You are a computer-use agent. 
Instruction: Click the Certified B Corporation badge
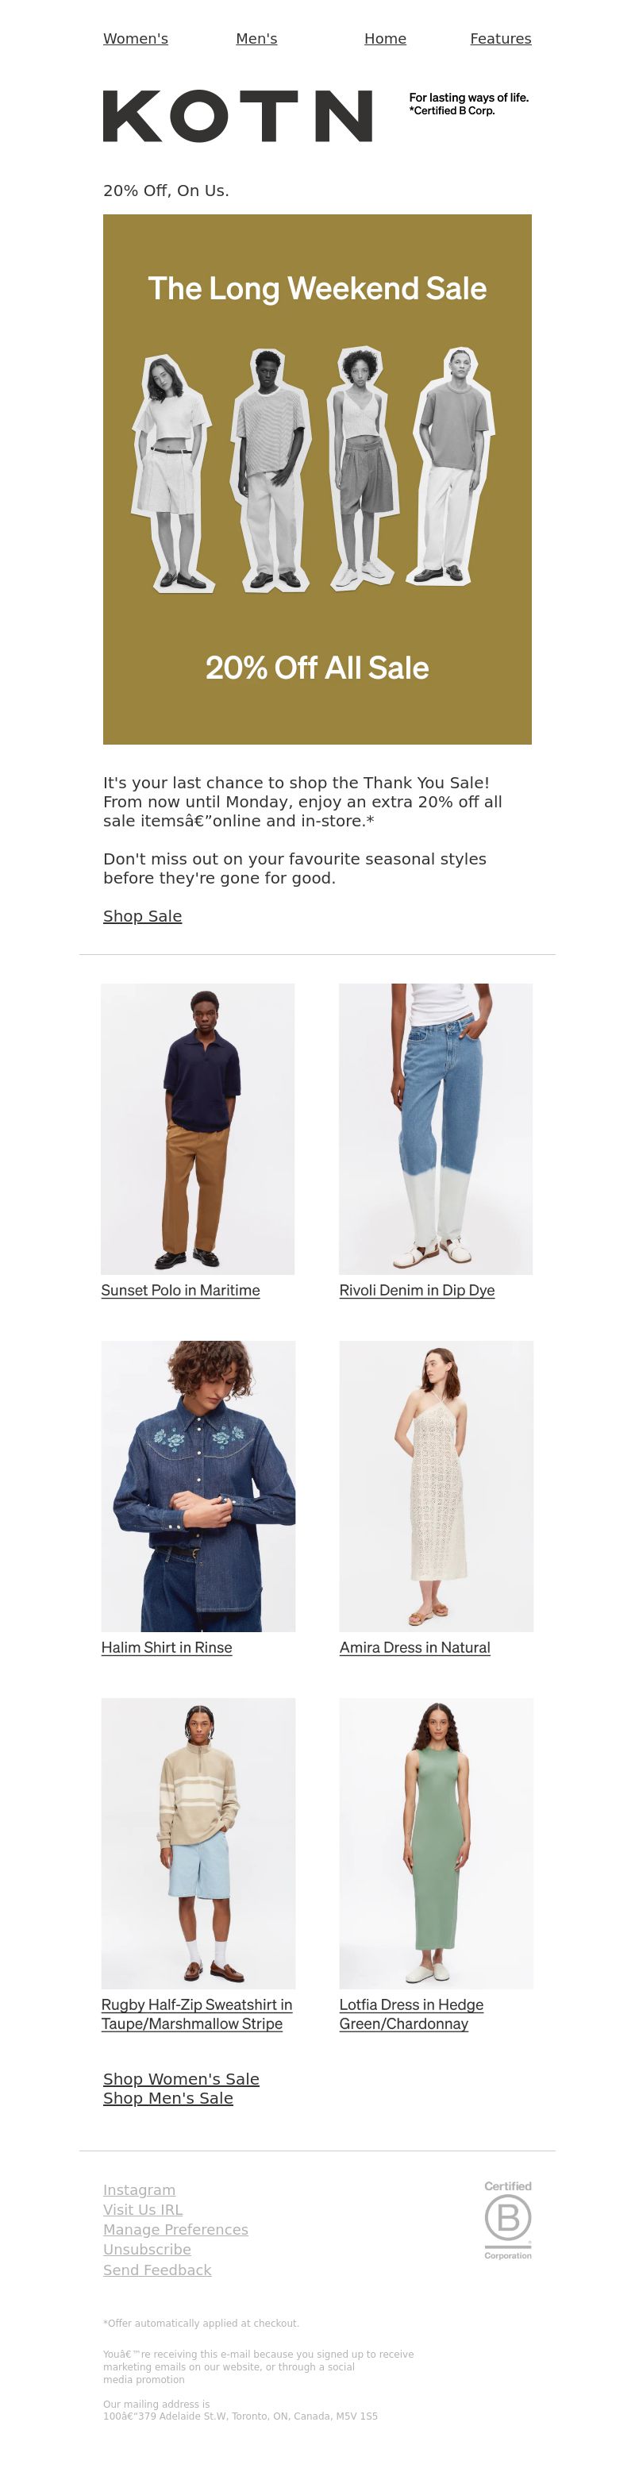(507, 2220)
